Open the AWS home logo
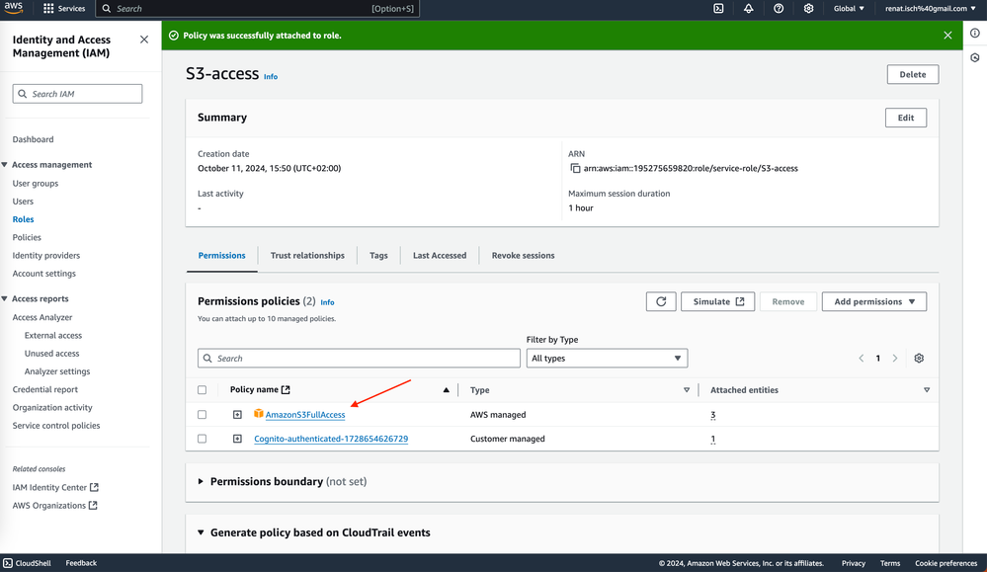The height and width of the screenshot is (572, 987). [x=13, y=8]
